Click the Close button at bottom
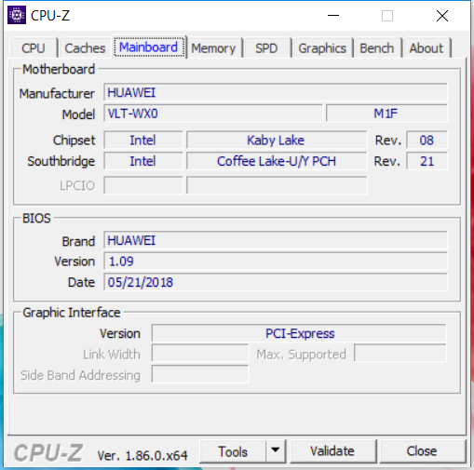 pyautogui.click(x=422, y=450)
